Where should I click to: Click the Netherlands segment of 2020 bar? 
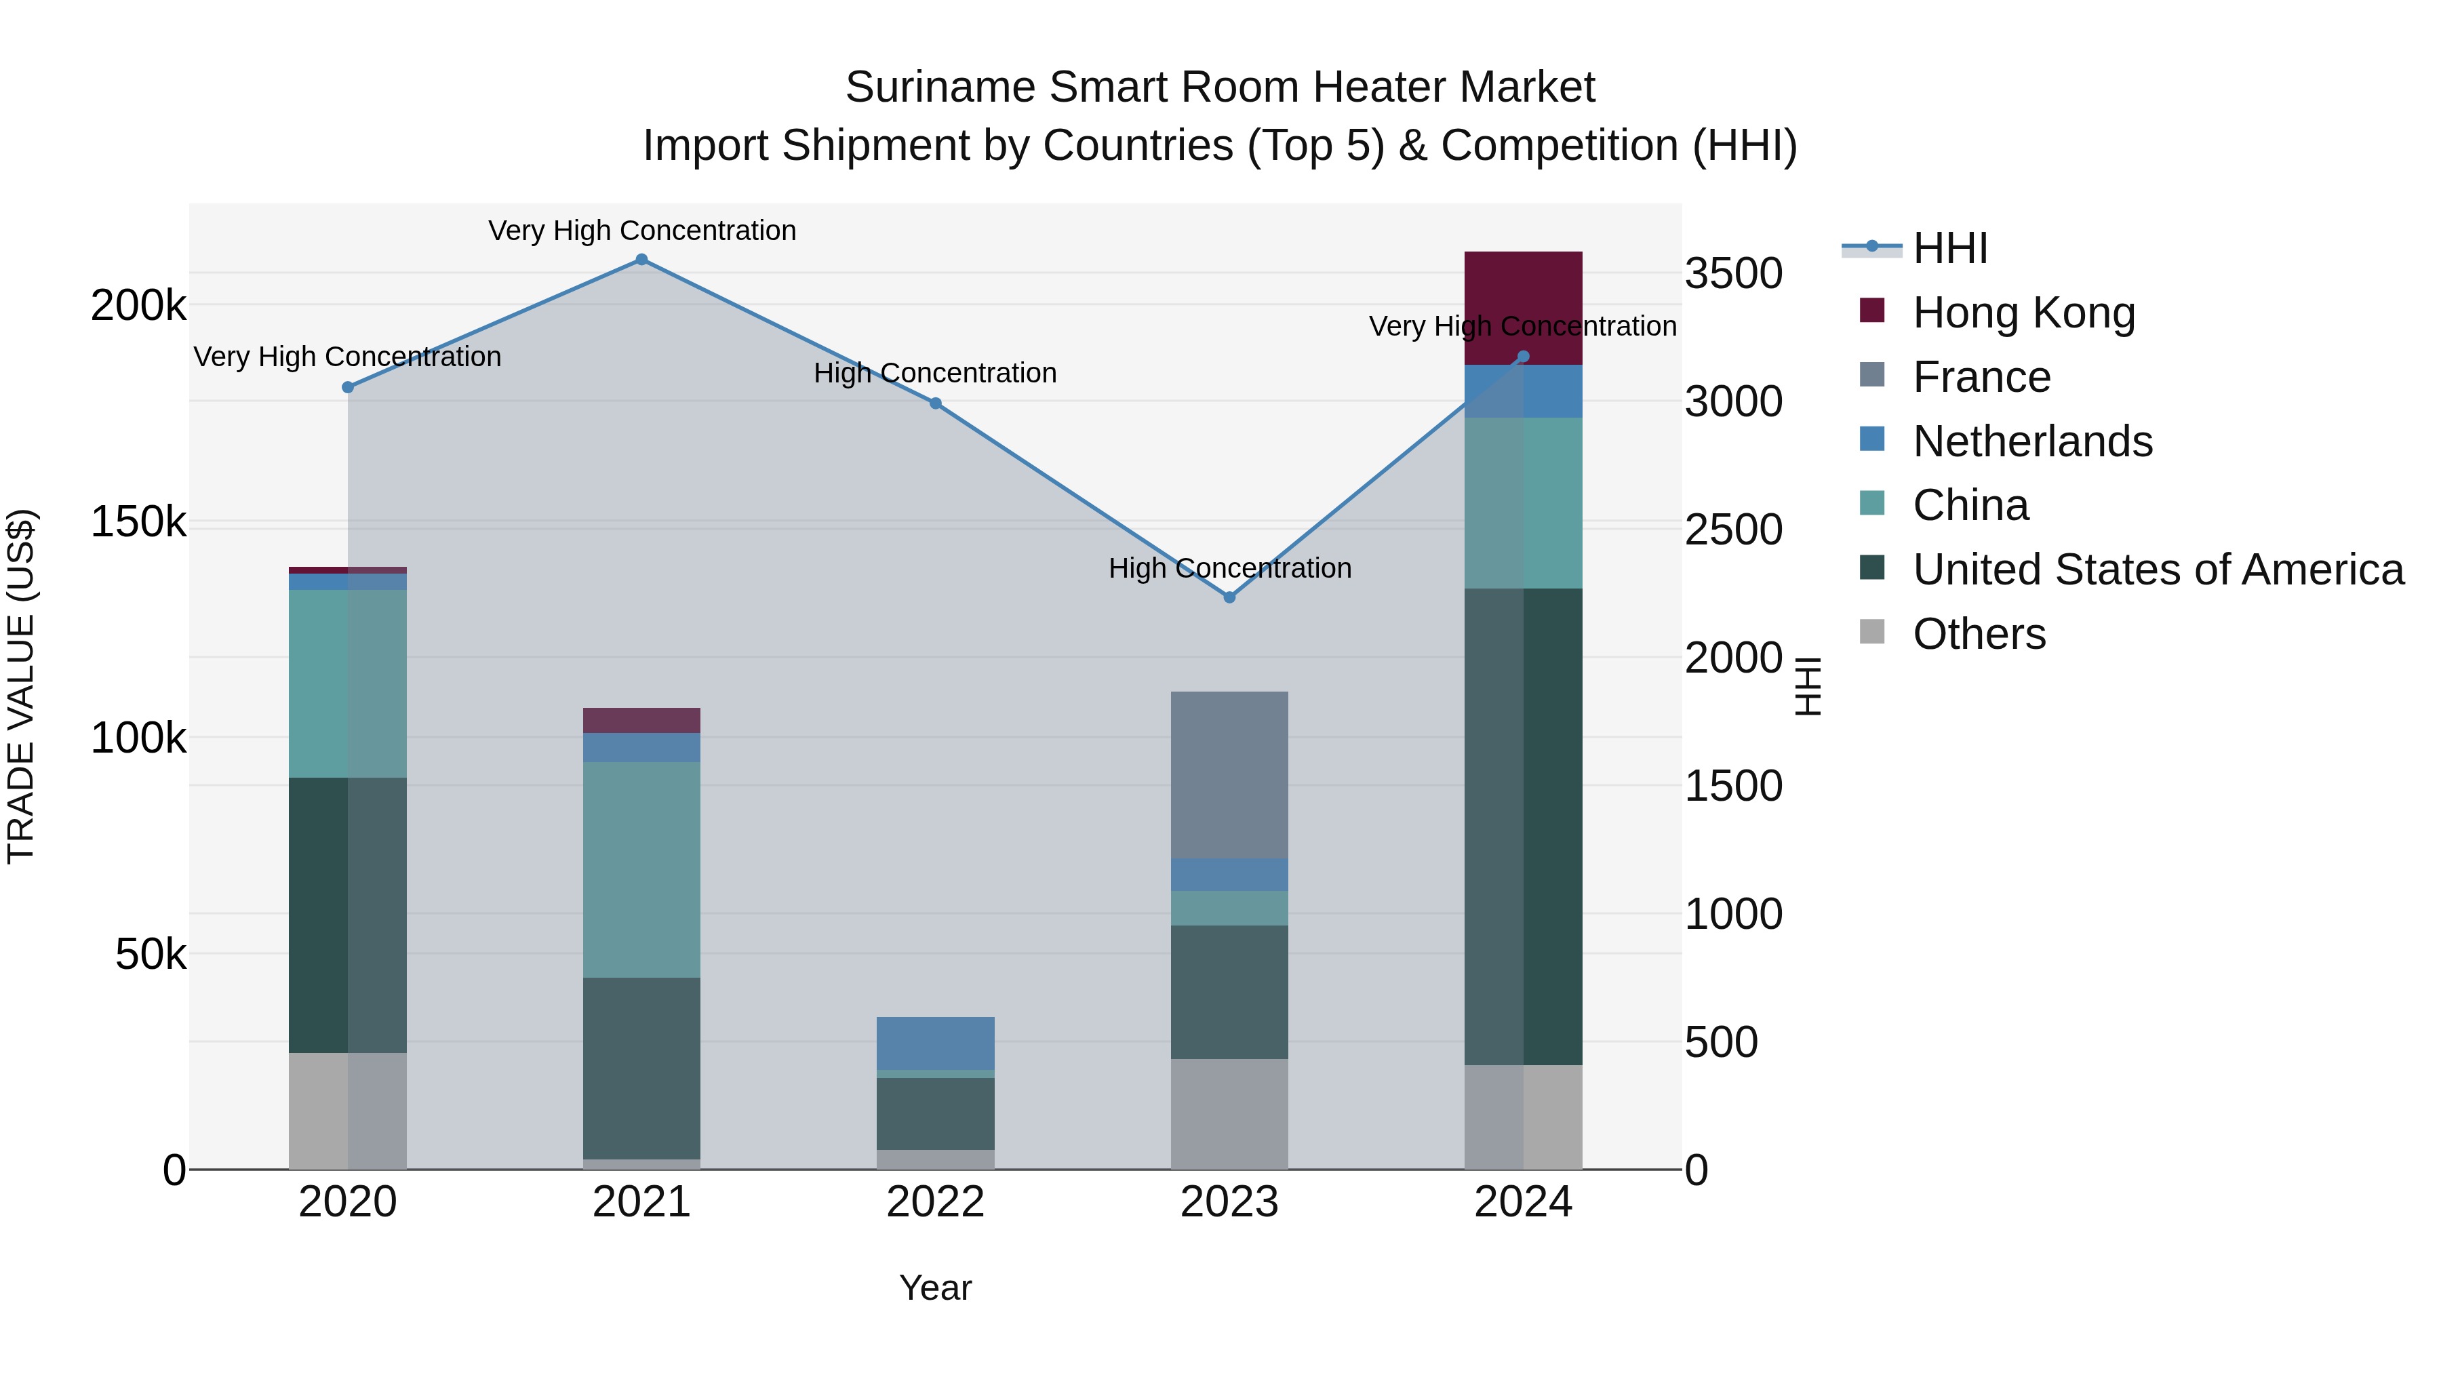348,582
